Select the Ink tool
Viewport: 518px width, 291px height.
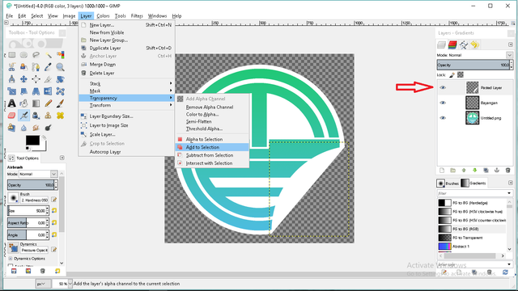coord(36,116)
